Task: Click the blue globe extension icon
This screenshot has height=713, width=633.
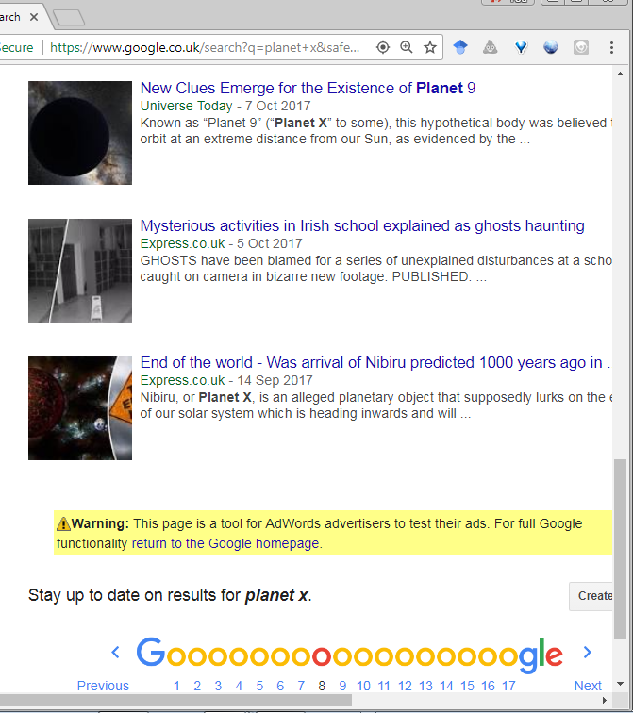Action: click(551, 47)
